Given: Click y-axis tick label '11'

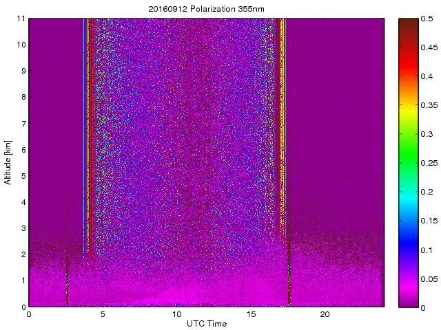Looking at the screenshot, I should [x=21, y=19].
